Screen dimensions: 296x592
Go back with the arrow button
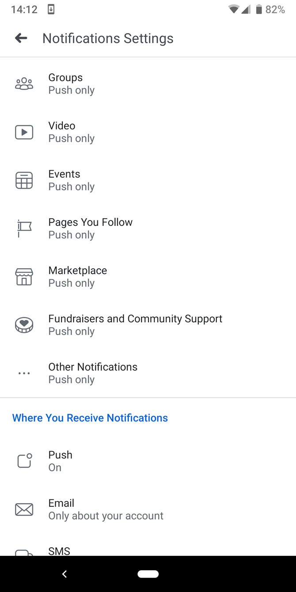point(20,38)
